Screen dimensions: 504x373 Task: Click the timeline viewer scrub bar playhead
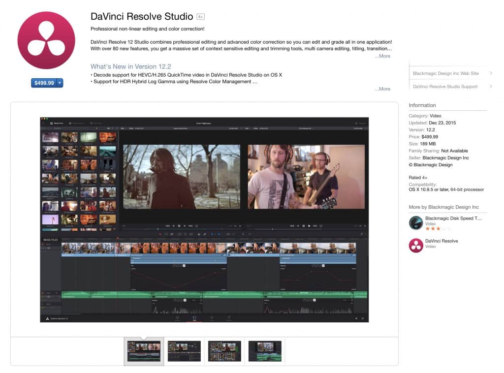[272, 229]
